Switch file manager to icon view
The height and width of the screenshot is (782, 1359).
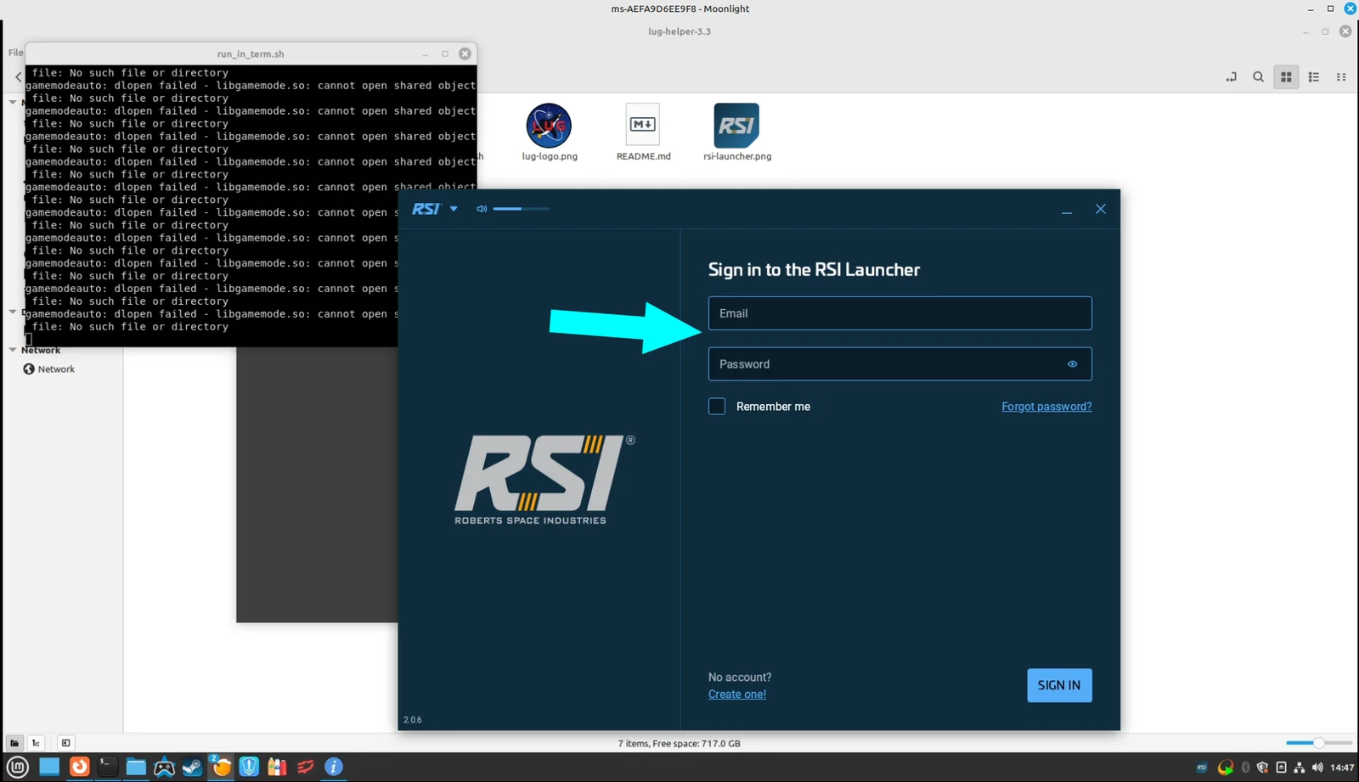click(x=1286, y=76)
